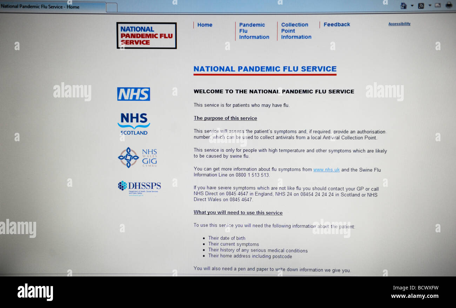The width and height of the screenshot is (456, 308).
Task: Expand the RSS feeds dropdown arrow
Action: (x=430, y=6)
